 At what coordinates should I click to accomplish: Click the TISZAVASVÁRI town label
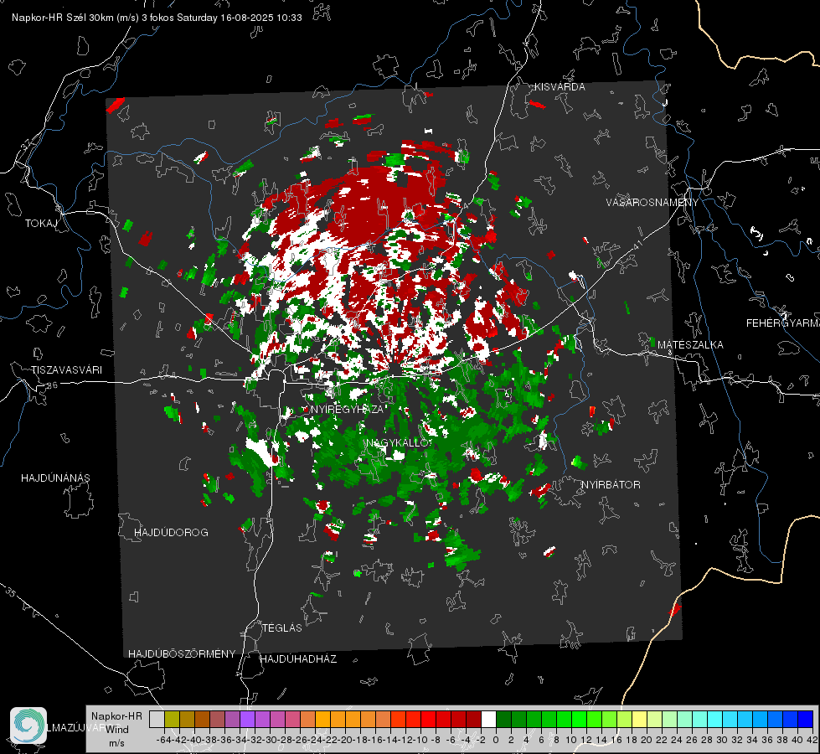(66, 370)
